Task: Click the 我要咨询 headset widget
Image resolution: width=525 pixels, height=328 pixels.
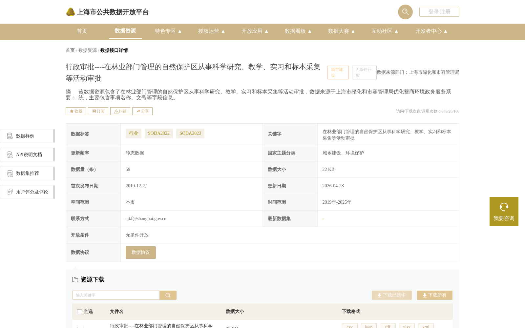Action: (x=504, y=211)
